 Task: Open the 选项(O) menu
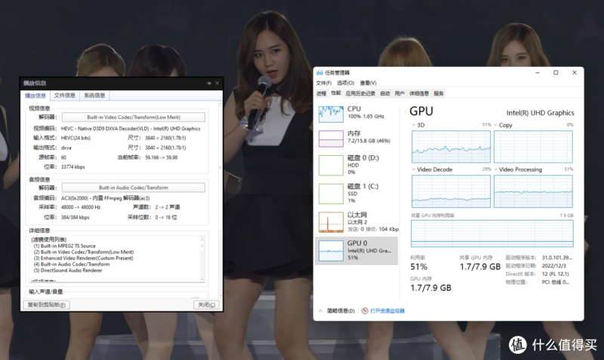point(345,83)
